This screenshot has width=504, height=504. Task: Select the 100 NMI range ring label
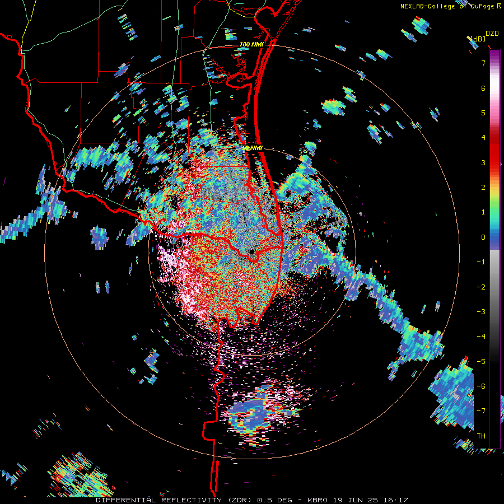(x=251, y=44)
